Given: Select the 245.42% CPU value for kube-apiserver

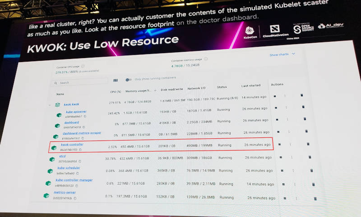Looking at the screenshot, I should [x=114, y=113].
